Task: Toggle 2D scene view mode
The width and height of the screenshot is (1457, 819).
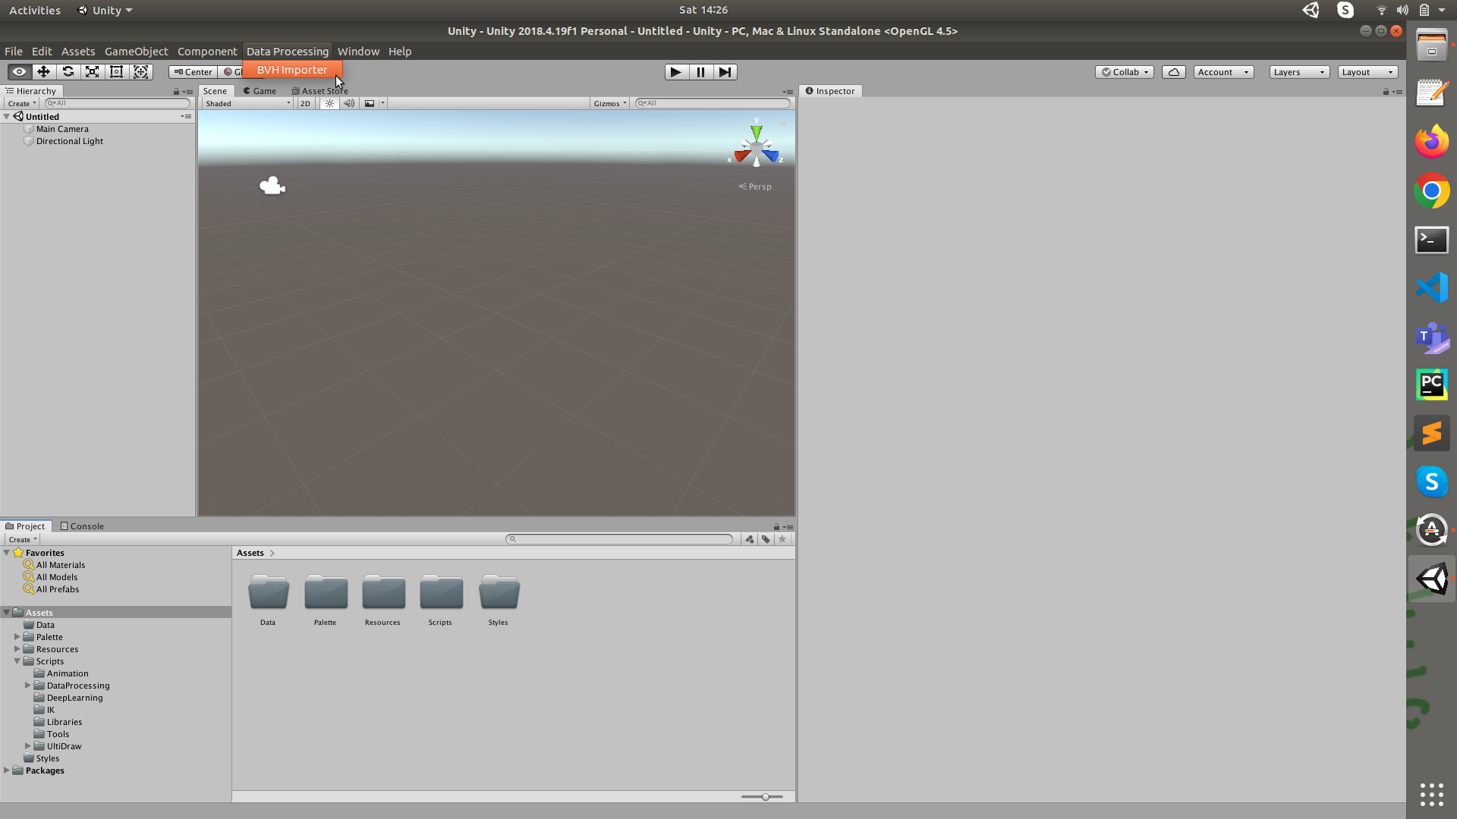Action: [305, 103]
